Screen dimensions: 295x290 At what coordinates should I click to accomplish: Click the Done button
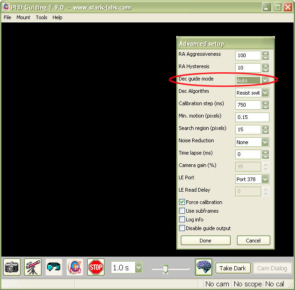point(205,241)
